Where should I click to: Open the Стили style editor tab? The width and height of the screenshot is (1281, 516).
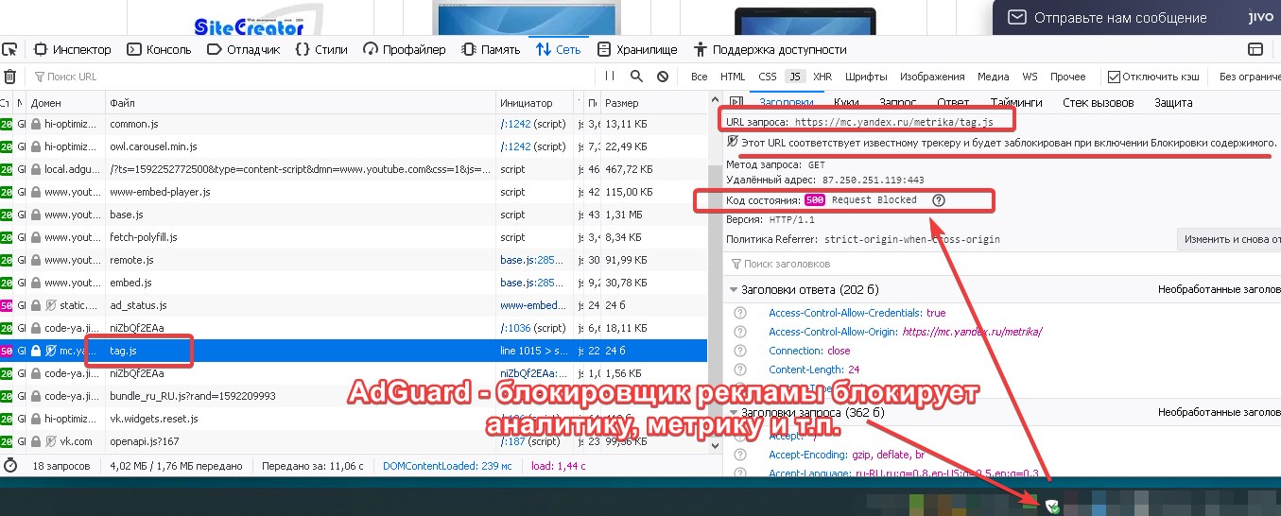click(320, 50)
